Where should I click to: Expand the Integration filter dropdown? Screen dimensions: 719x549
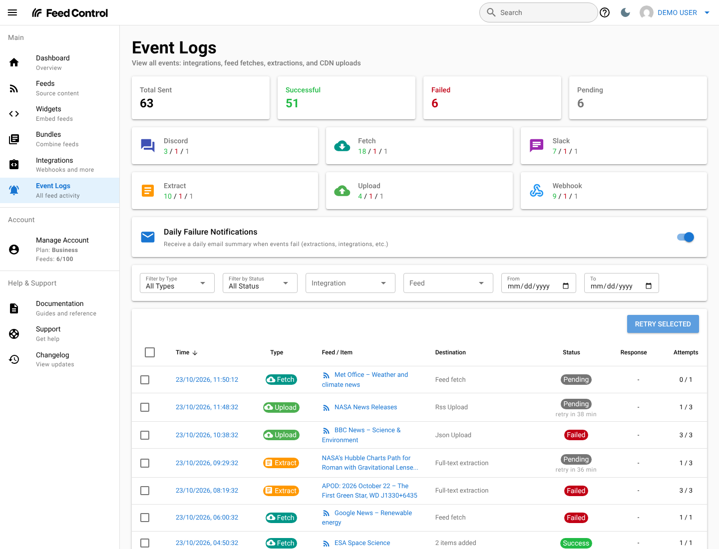pyautogui.click(x=351, y=283)
